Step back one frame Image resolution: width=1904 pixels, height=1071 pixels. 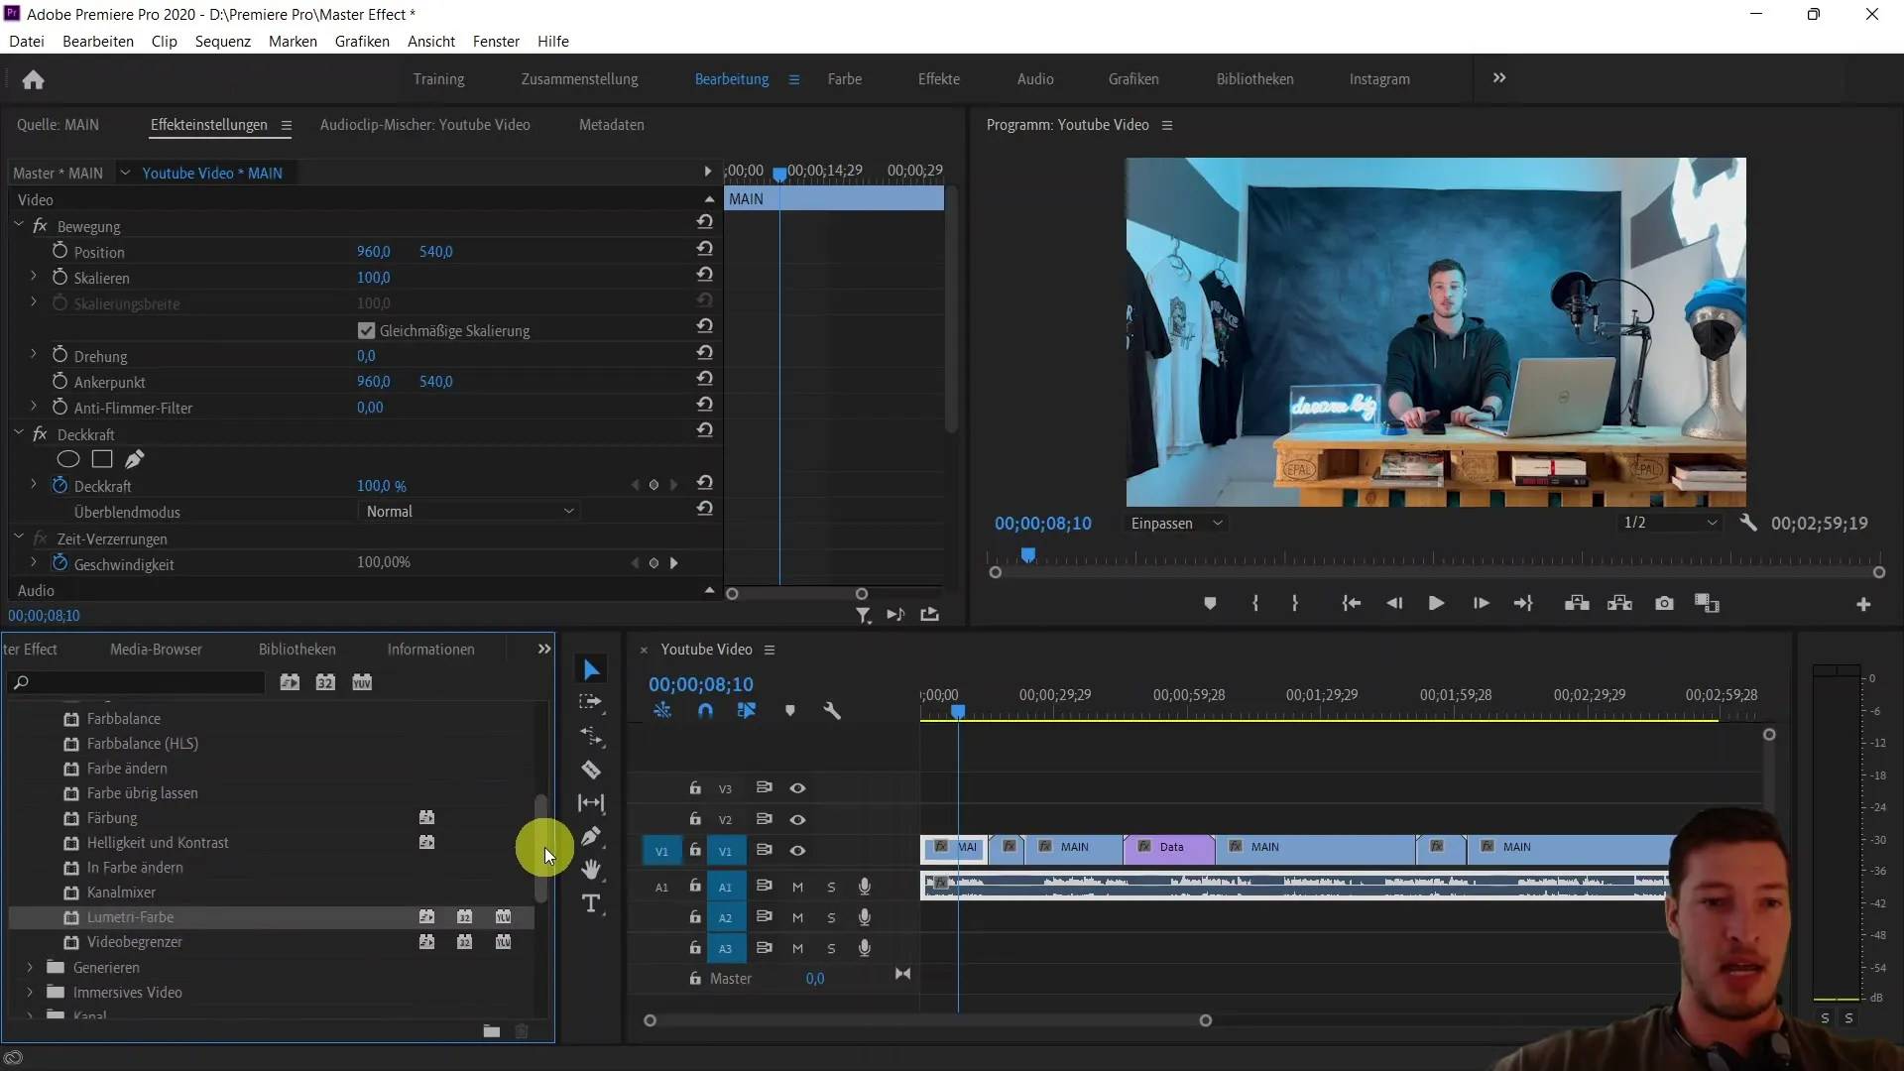[x=1394, y=603]
